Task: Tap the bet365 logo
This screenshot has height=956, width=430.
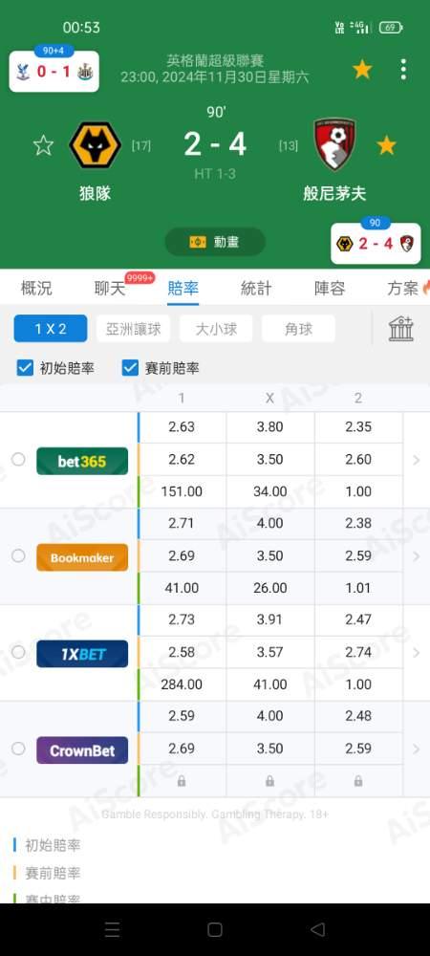Action: pos(82,461)
